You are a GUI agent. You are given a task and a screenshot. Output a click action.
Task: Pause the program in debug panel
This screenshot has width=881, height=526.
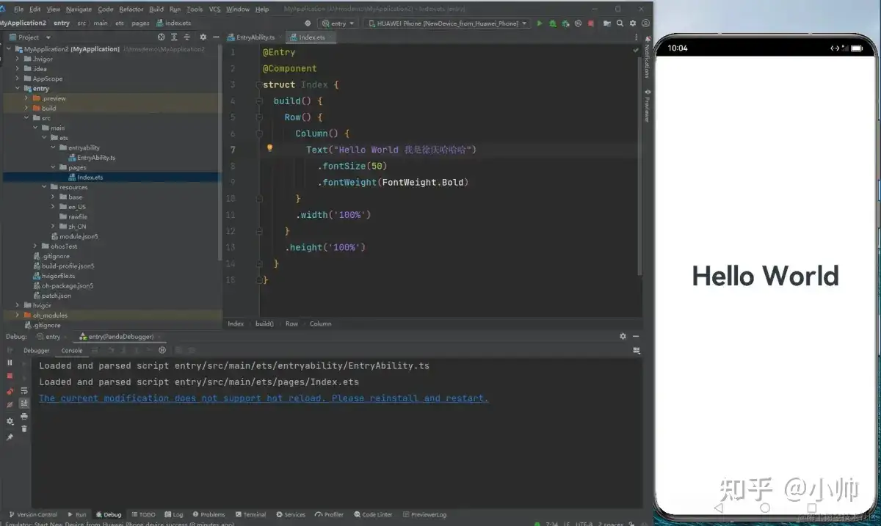[x=10, y=362]
